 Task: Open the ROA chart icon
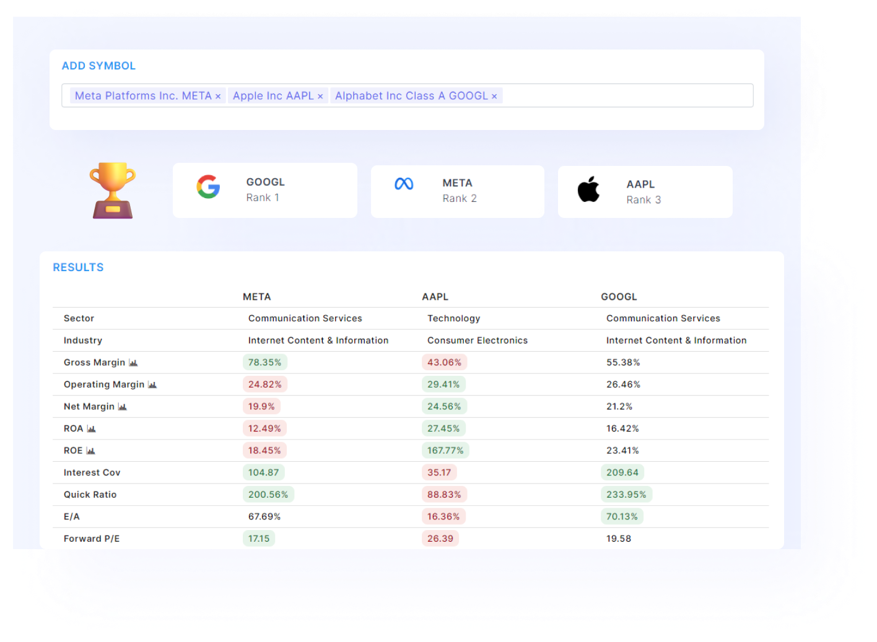(x=91, y=429)
